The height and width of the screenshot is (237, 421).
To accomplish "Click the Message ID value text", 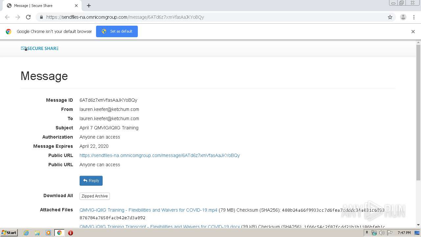I will coord(108,100).
